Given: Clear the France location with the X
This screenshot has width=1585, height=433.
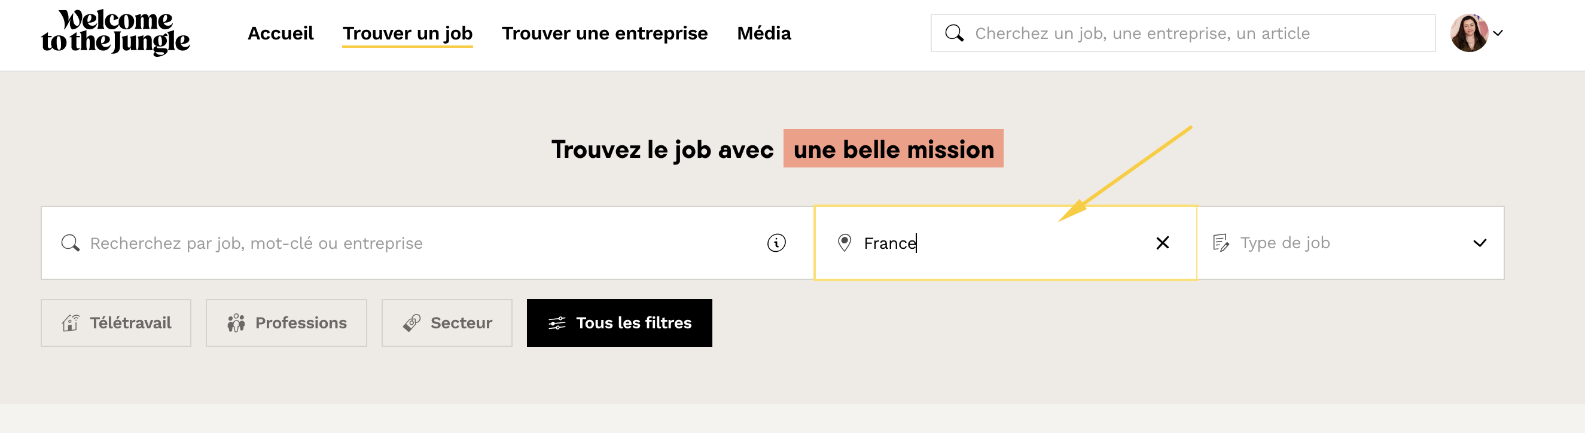Looking at the screenshot, I should tap(1162, 243).
